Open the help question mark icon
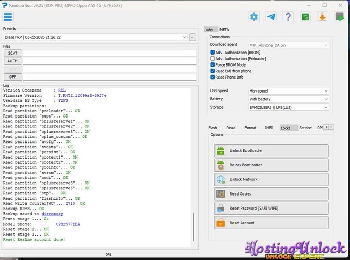350x260 pixels. click(x=288, y=17)
